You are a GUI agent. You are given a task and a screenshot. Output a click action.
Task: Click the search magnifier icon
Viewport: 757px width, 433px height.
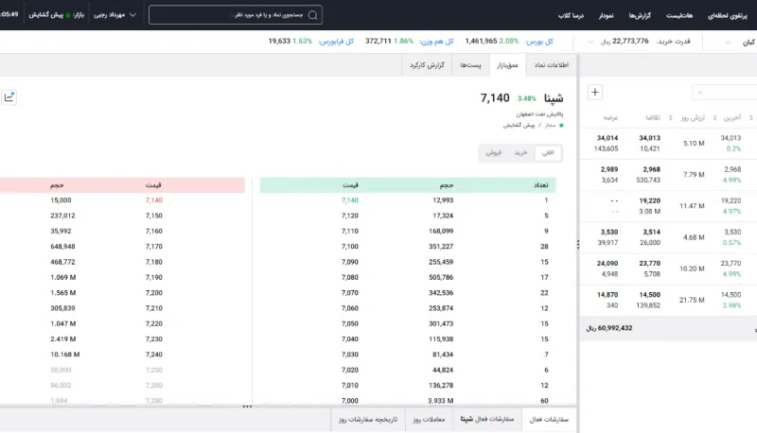[x=313, y=15]
